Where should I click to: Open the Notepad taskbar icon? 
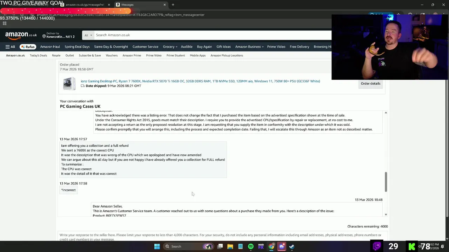pos(240,246)
